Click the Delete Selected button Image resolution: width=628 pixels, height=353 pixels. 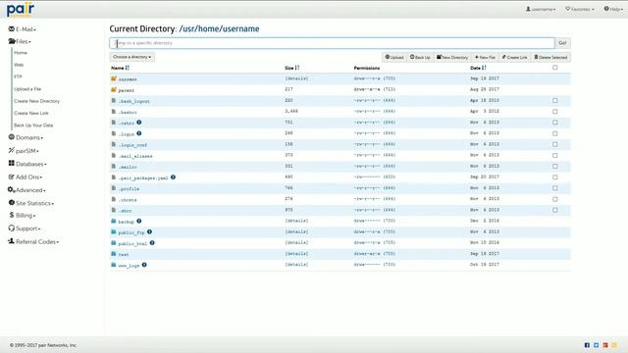pyautogui.click(x=550, y=57)
